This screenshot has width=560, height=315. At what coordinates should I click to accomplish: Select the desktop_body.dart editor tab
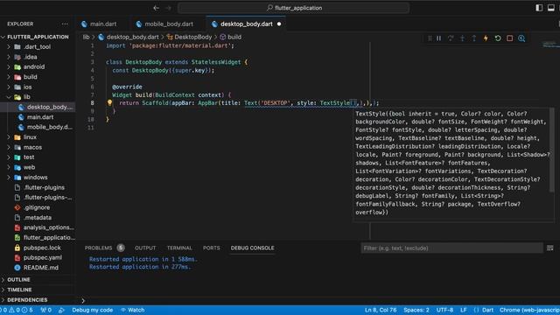coord(246,24)
